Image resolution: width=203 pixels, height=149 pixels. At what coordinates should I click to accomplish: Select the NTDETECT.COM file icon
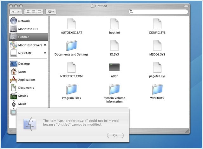click(x=71, y=68)
